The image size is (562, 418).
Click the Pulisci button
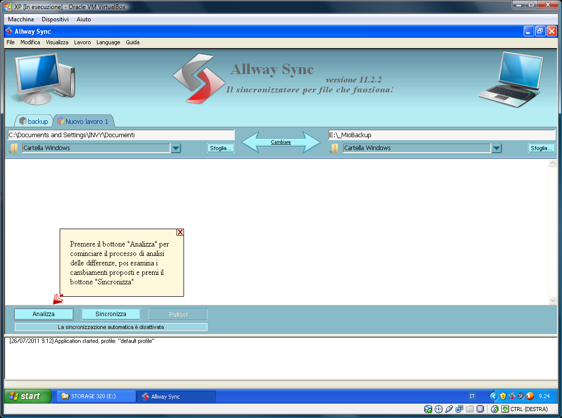click(178, 314)
